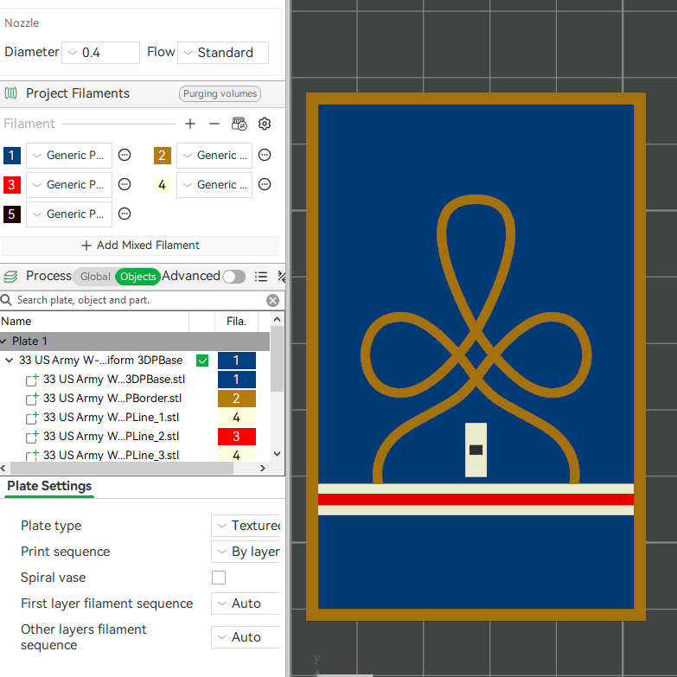
Task: Open filament 3 preset dropdown
Action: point(69,185)
